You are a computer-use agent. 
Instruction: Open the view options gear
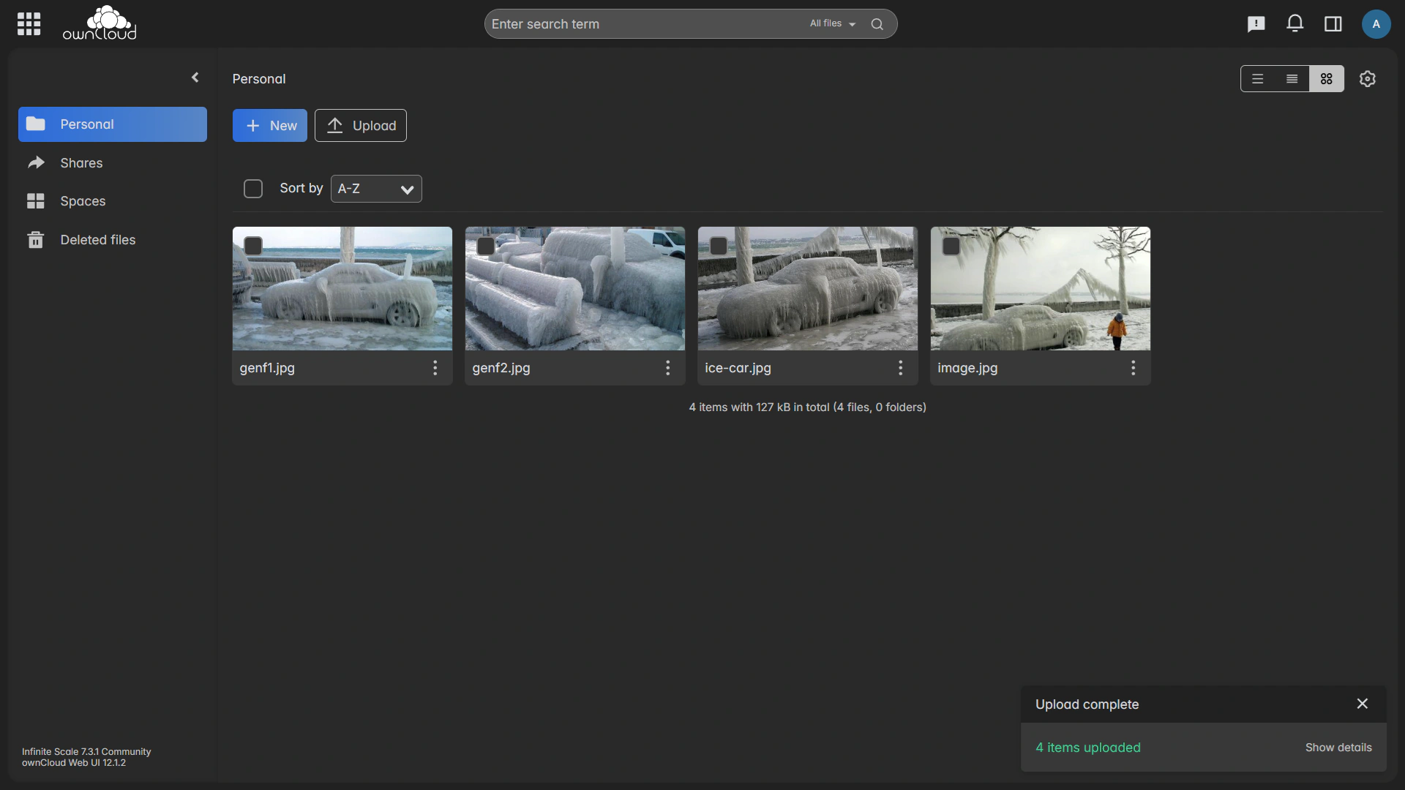1367,79
